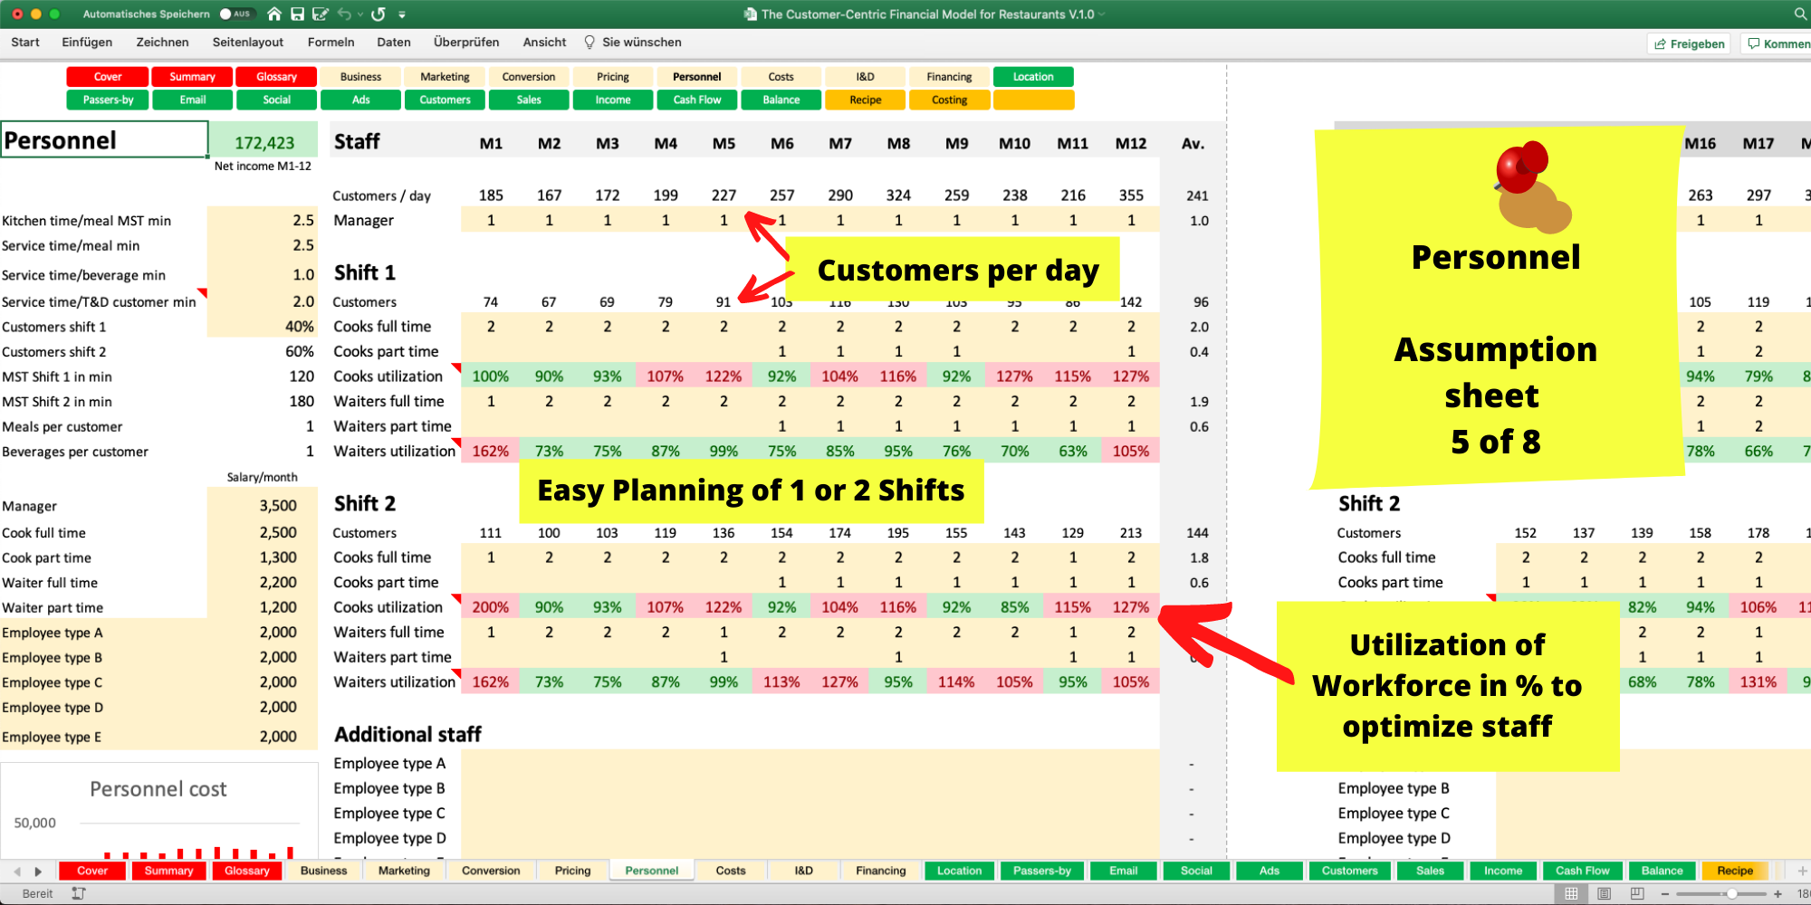Expand the customize quick access toolbar arrow
Screen dimensions: 1811x905
pyautogui.click(x=402, y=14)
